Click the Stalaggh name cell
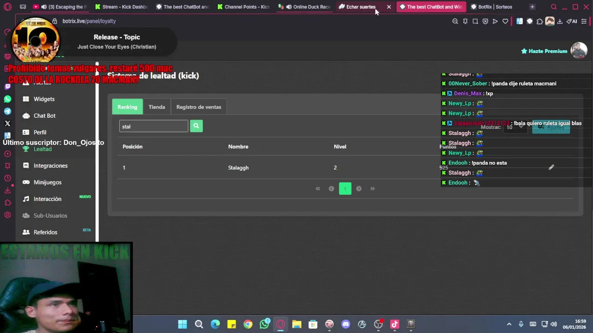 pos(238,167)
